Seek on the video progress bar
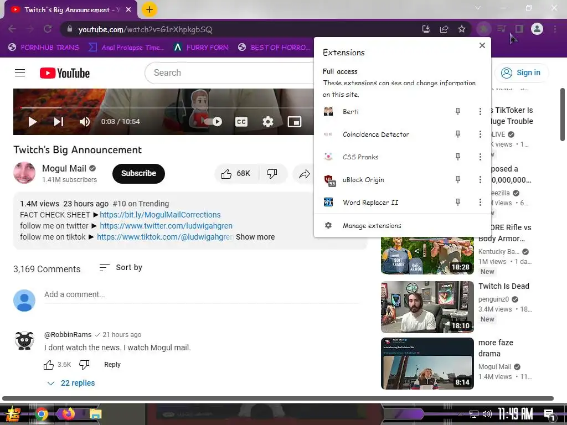This screenshot has height=425, width=567. pyautogui.click(x=166, y=107)
